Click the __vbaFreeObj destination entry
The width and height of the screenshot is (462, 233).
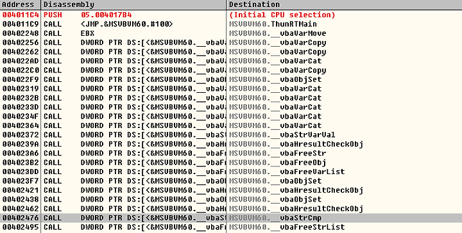tap(278, 162)
